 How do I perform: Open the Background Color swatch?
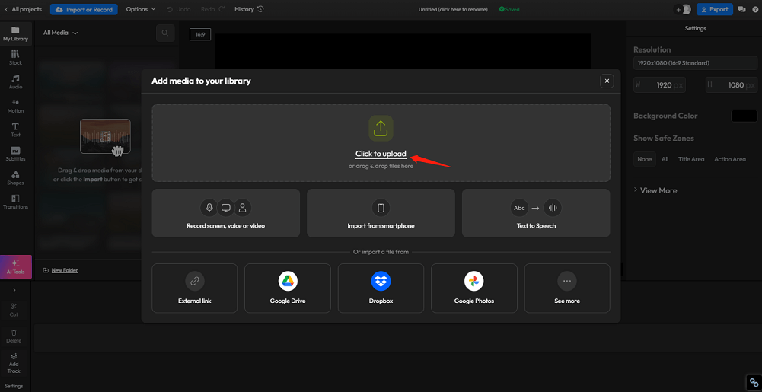click(744, 116)
